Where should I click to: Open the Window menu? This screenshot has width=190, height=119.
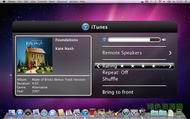tap(73, 2)
